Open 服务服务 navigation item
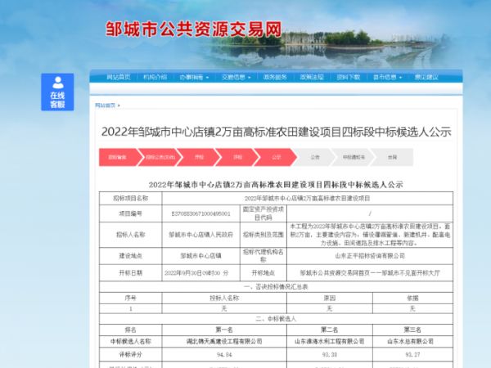This screenshot has width=491, height=368. pyautogui.click(x=275, y=77)
